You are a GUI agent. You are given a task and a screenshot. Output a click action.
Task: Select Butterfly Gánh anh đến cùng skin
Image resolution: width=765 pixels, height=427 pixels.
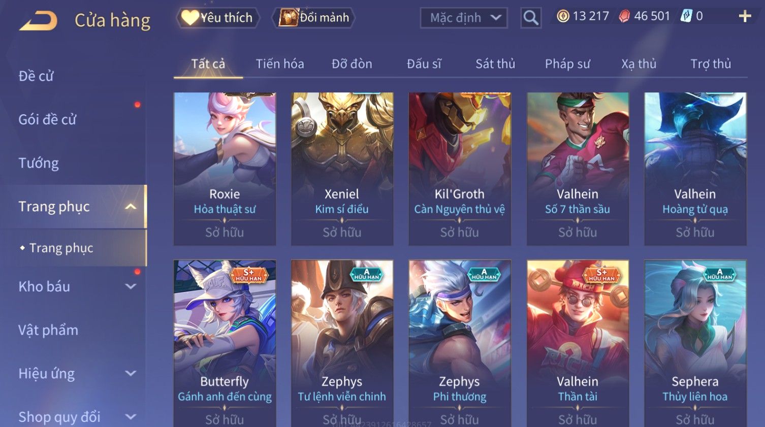[x=225, y=344]
